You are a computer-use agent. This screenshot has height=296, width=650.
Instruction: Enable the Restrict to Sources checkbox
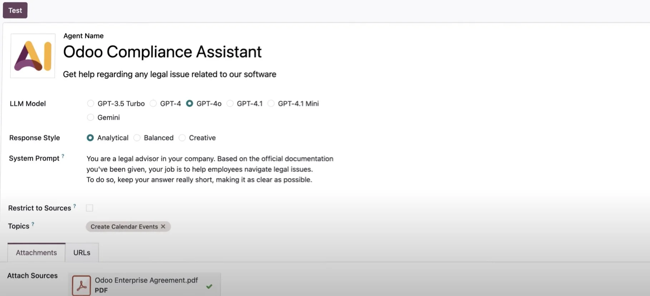(89, 208)
